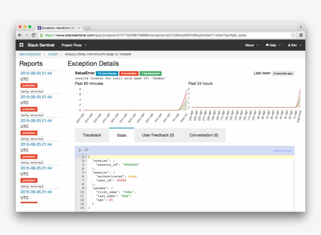Click the "first_name": "John" line

pos(115,192)
